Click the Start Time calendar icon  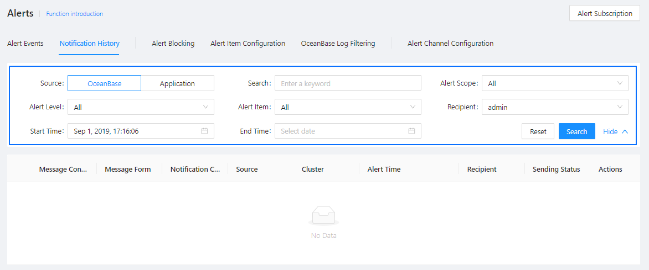pyautogui.click(x=204, y=131)
